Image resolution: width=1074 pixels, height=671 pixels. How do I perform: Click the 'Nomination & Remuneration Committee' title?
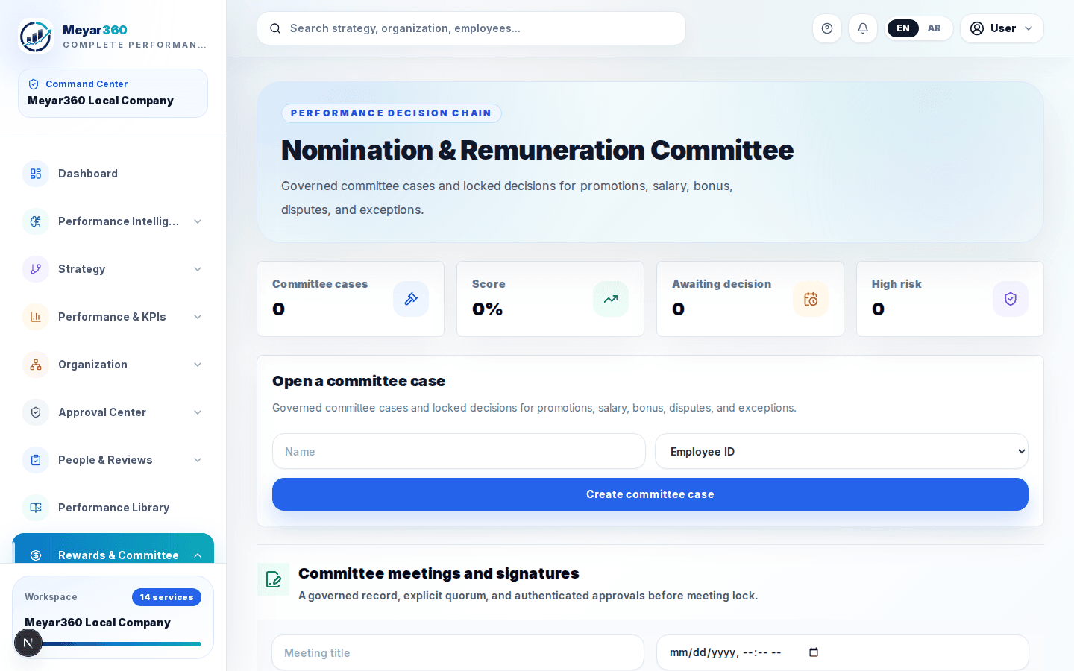point(537,150)
